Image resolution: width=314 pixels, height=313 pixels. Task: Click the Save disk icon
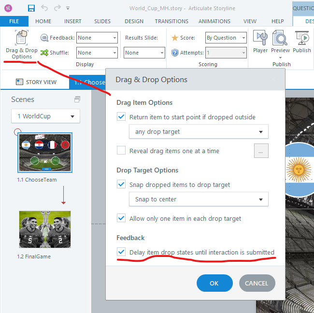[31, 8]
